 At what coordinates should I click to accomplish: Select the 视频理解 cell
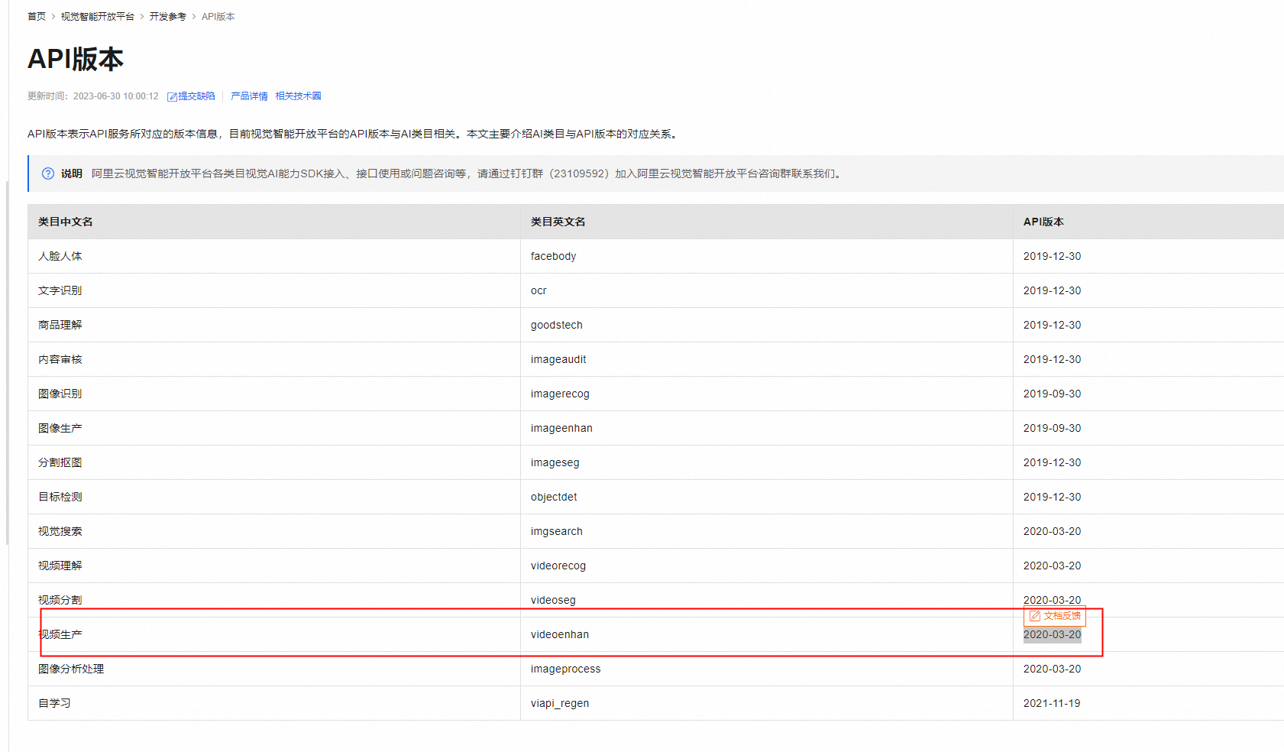pos(274,566)
